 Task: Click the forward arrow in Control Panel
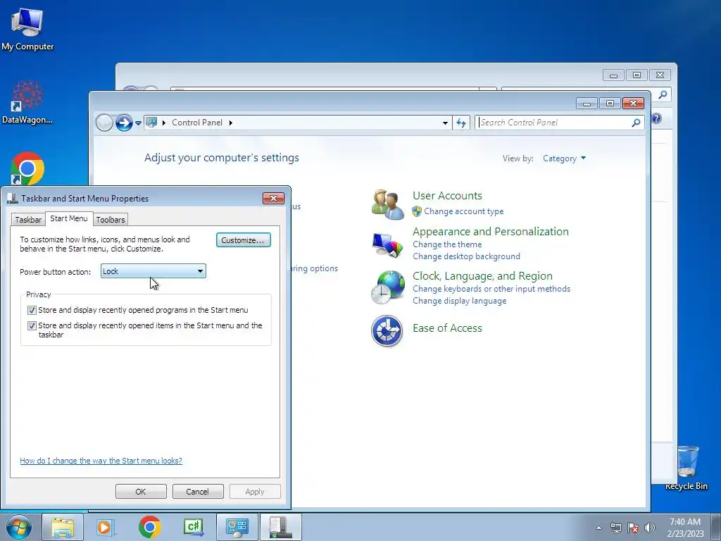124,123
